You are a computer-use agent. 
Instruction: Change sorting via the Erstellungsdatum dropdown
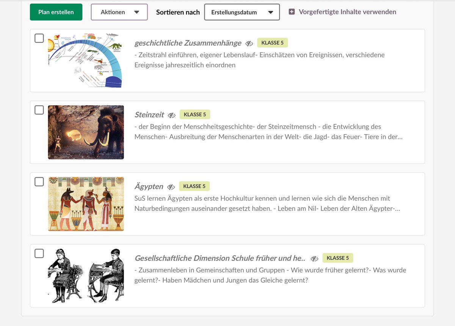click(242, 12)
